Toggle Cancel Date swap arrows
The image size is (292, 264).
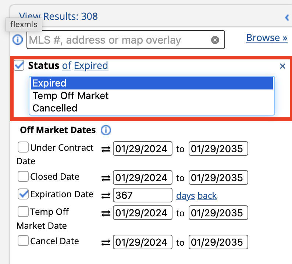[106, 242]
